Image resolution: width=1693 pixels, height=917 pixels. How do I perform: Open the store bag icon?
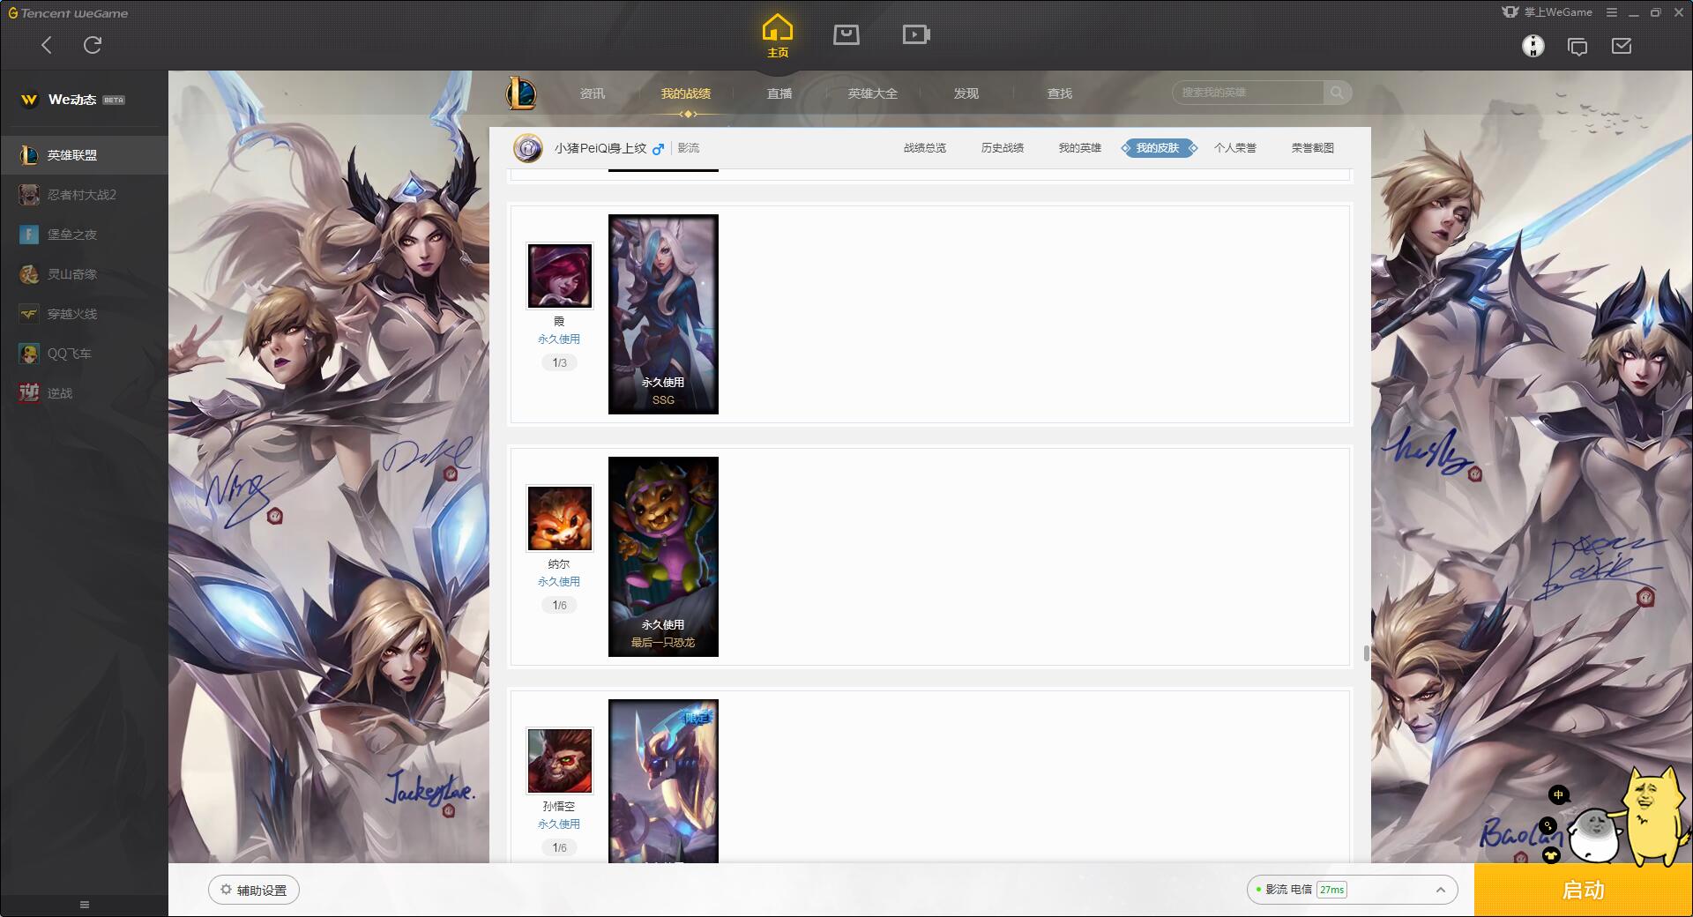tap(846, 34)
